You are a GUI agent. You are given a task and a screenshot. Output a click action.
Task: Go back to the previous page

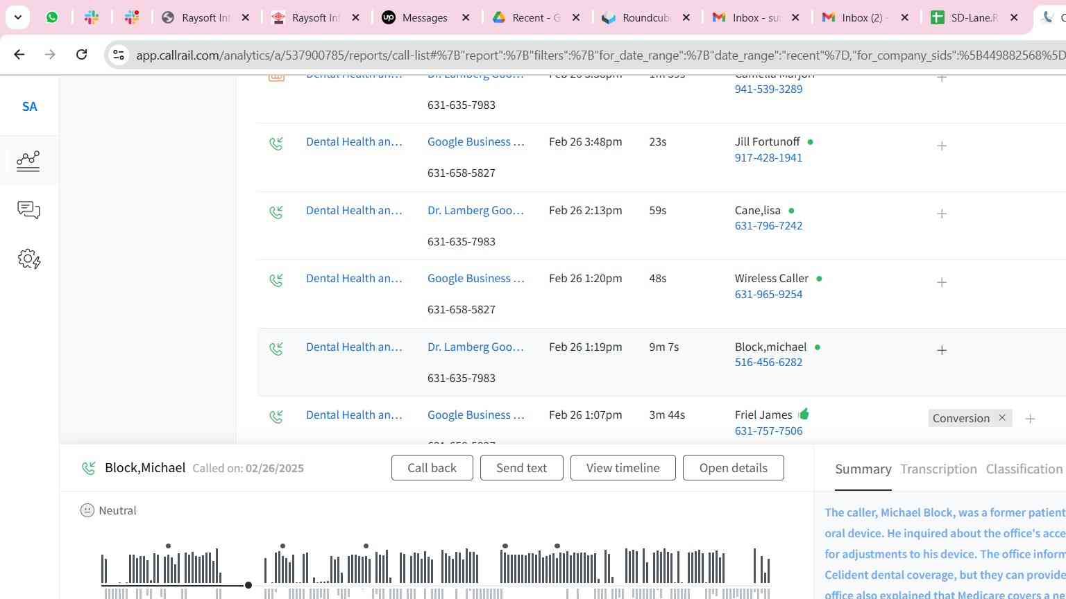tap(19, 54)
